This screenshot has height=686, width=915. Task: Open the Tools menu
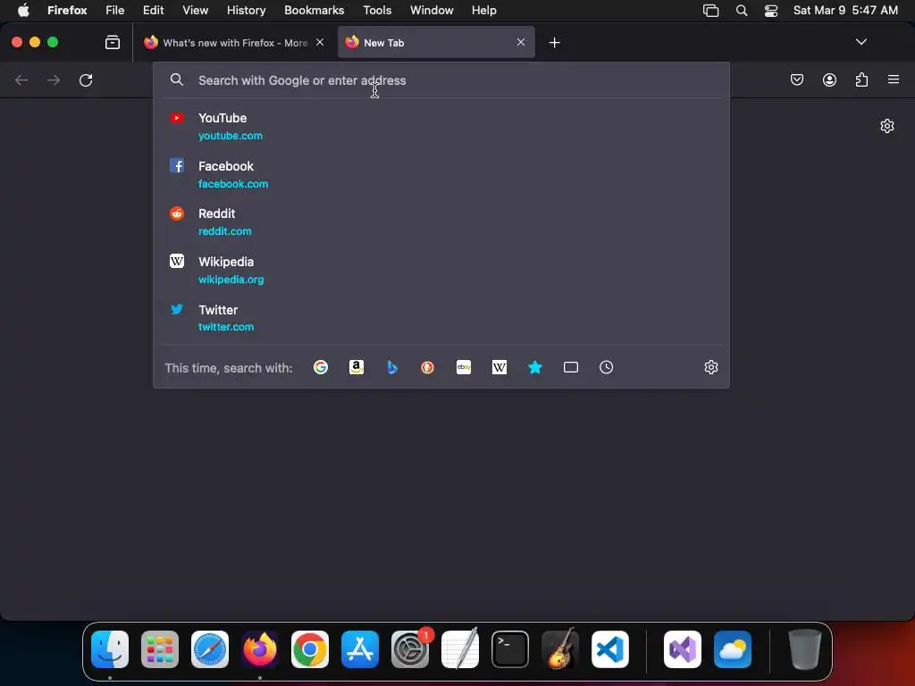point(378,10)
